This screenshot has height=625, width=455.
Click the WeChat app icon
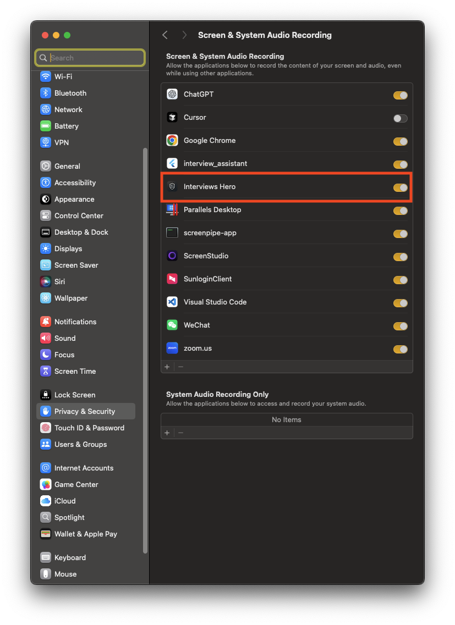172,325
